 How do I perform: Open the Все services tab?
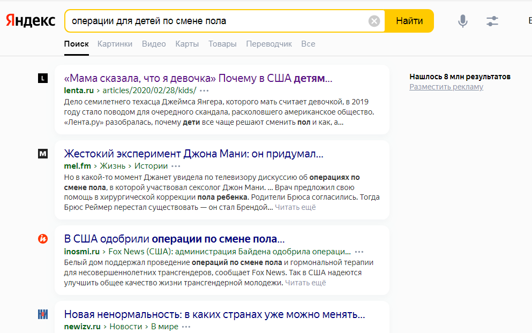tap(308, 44)
